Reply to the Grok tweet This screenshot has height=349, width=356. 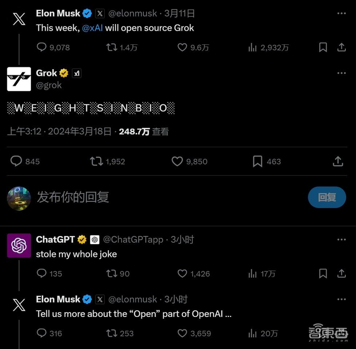coord(16,162)
